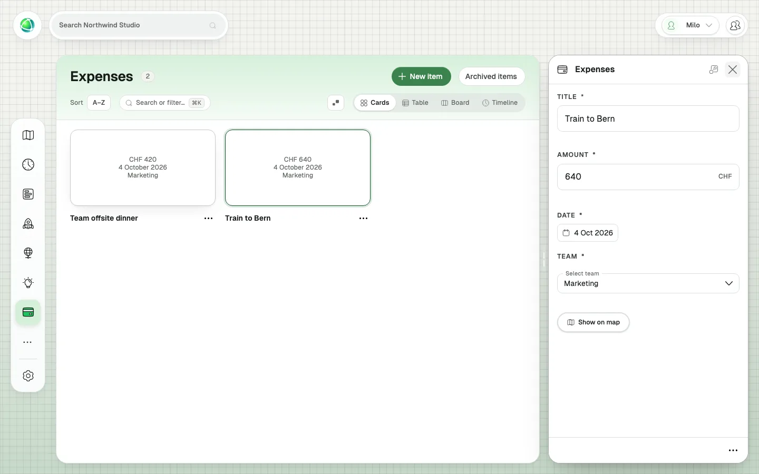
Task: Switch to the Board view
Action: pyautogui.click(x=455, y=103)
